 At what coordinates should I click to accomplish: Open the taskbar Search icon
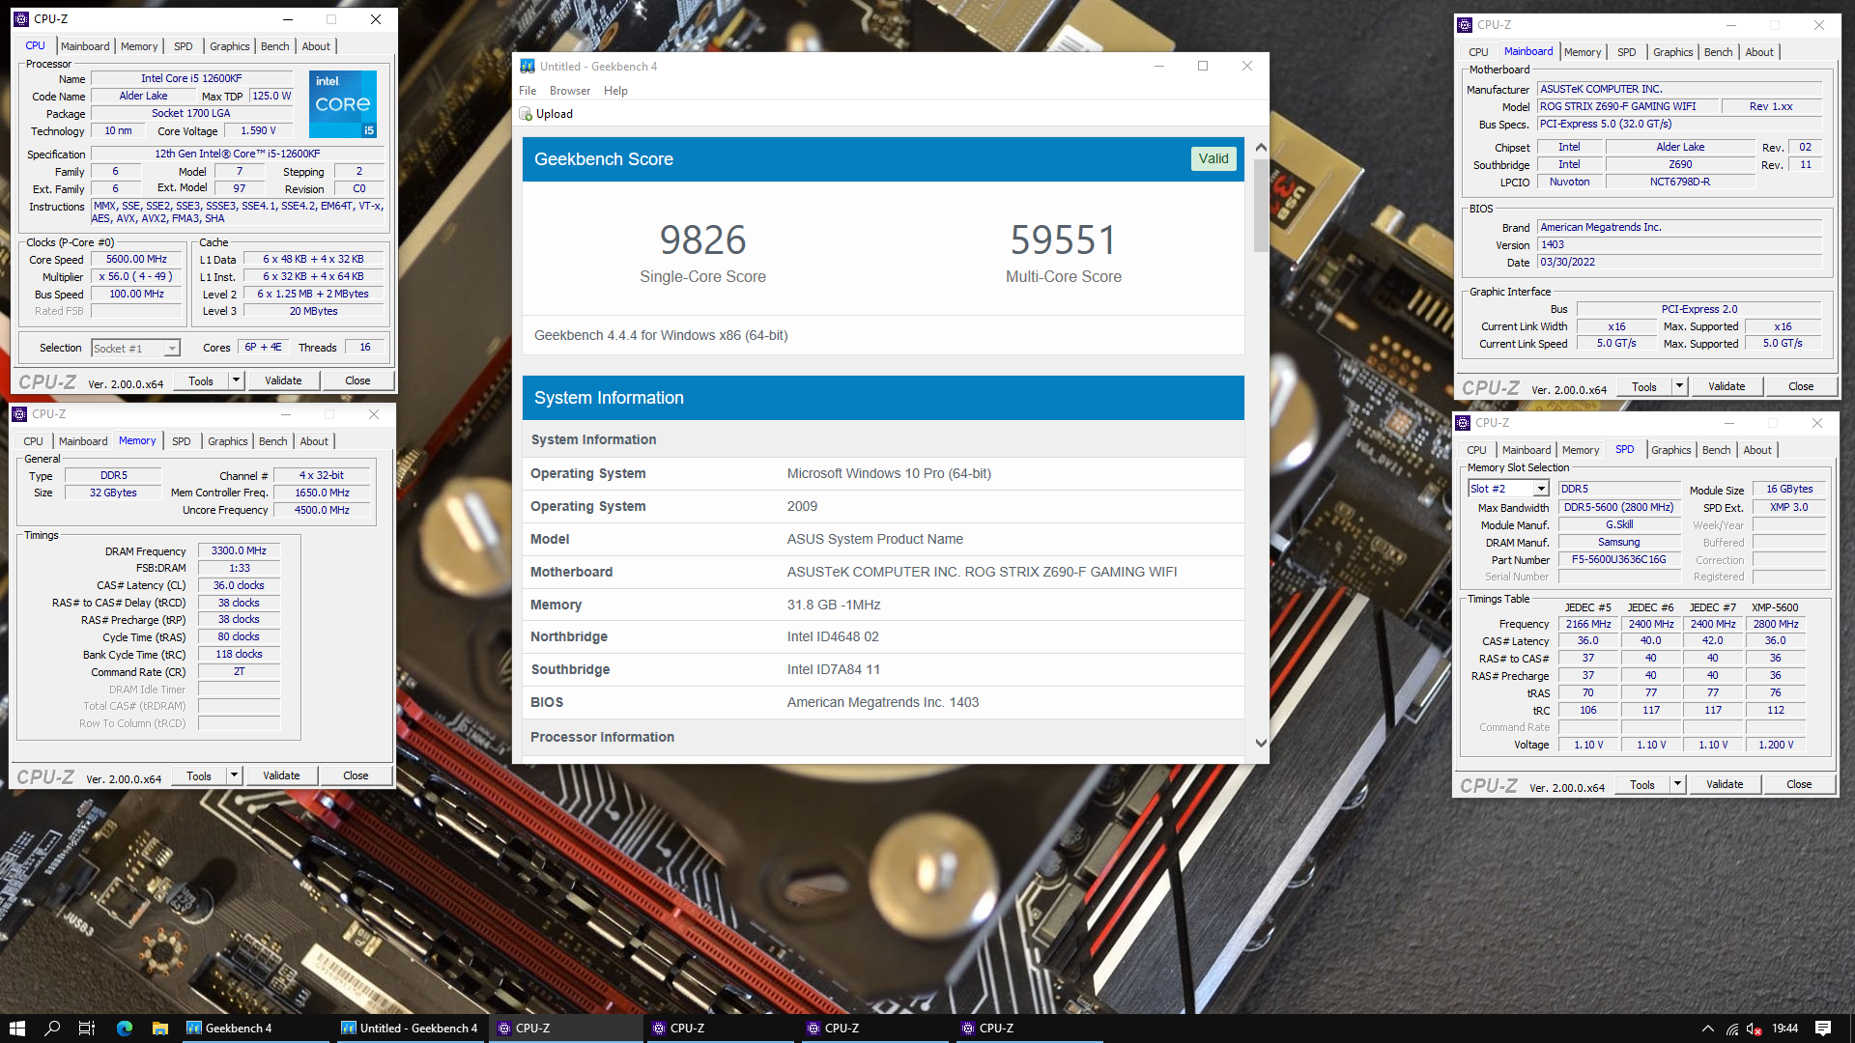tap(52, 1029)
